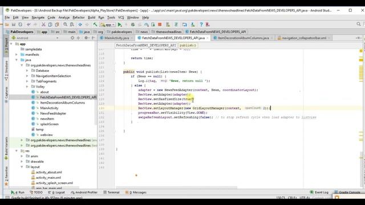This screenshot has width=365, height=205.
Task: Close the FetchDataFromNEWS_DEVELOPERS_API.java tab
Action: pyautogui.click(x=208, y=38)
